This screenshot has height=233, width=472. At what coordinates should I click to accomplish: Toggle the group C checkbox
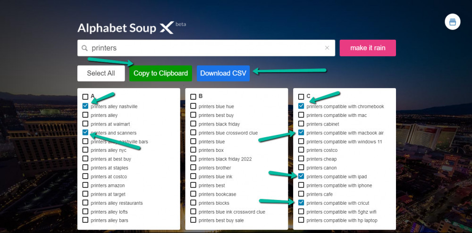(301, 97)
